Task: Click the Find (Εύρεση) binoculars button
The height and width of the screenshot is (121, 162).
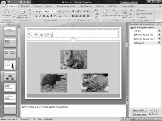Action: click(x=141, y=10)
